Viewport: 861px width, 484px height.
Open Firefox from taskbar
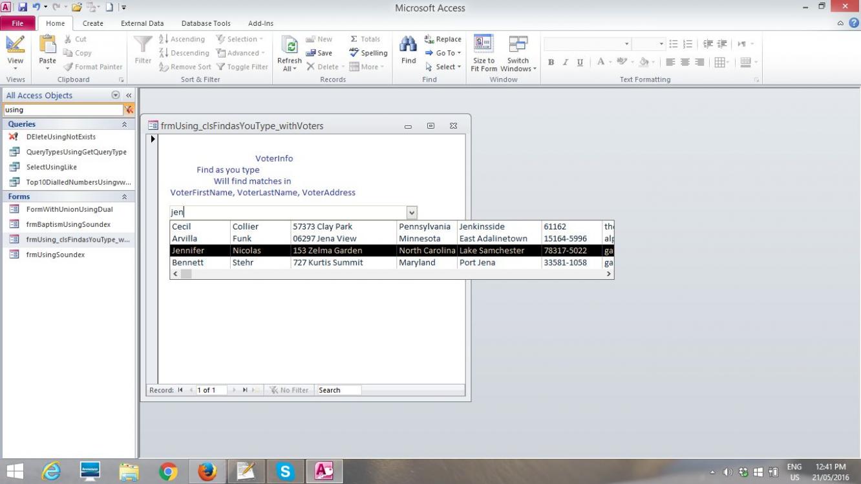point(207,471)
